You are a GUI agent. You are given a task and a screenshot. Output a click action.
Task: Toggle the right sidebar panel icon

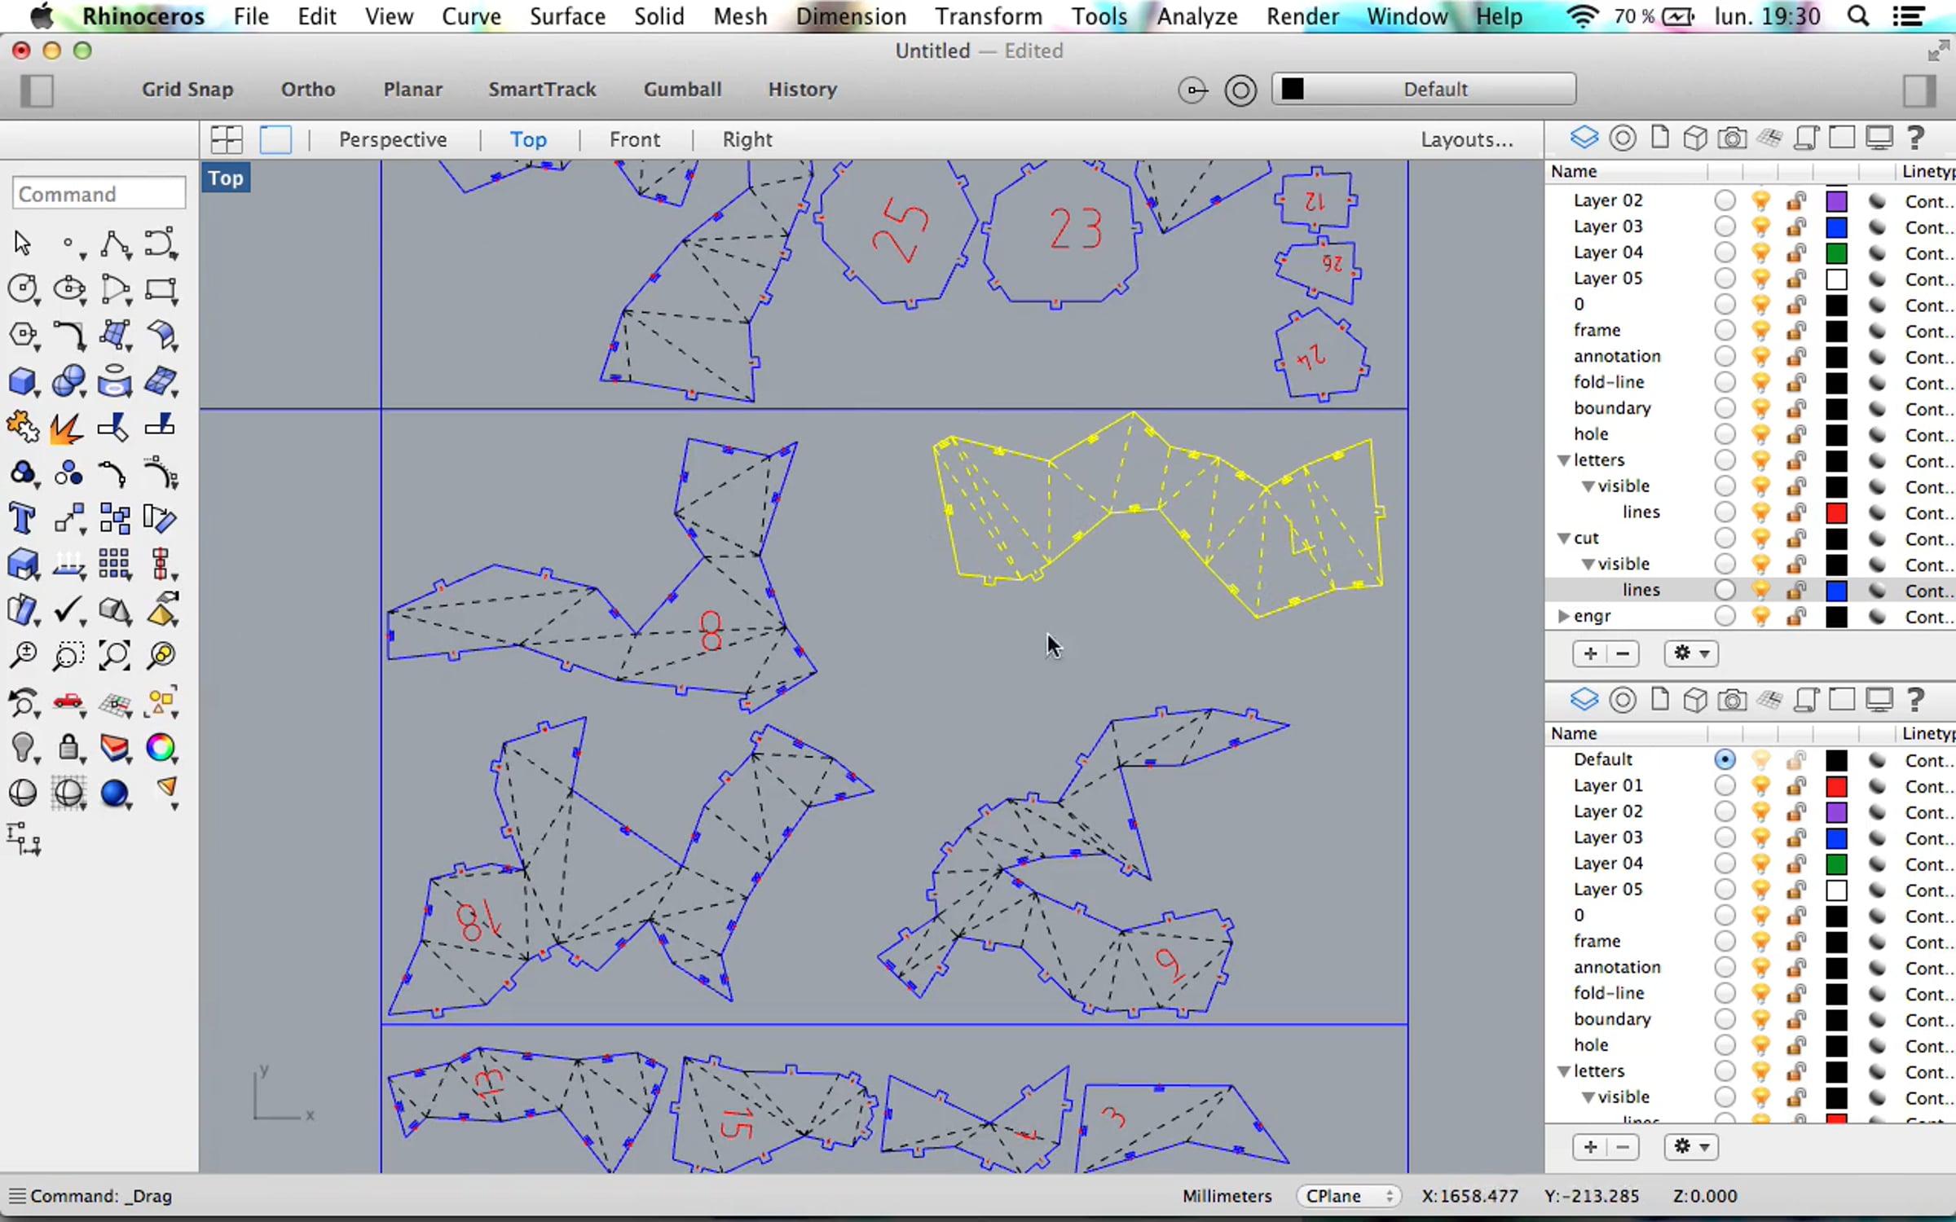pyautogui.click(x=1919, y=90)
